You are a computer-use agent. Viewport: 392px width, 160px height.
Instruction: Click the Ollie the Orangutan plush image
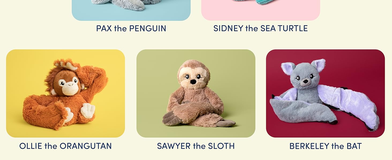[x=65, y=93]
